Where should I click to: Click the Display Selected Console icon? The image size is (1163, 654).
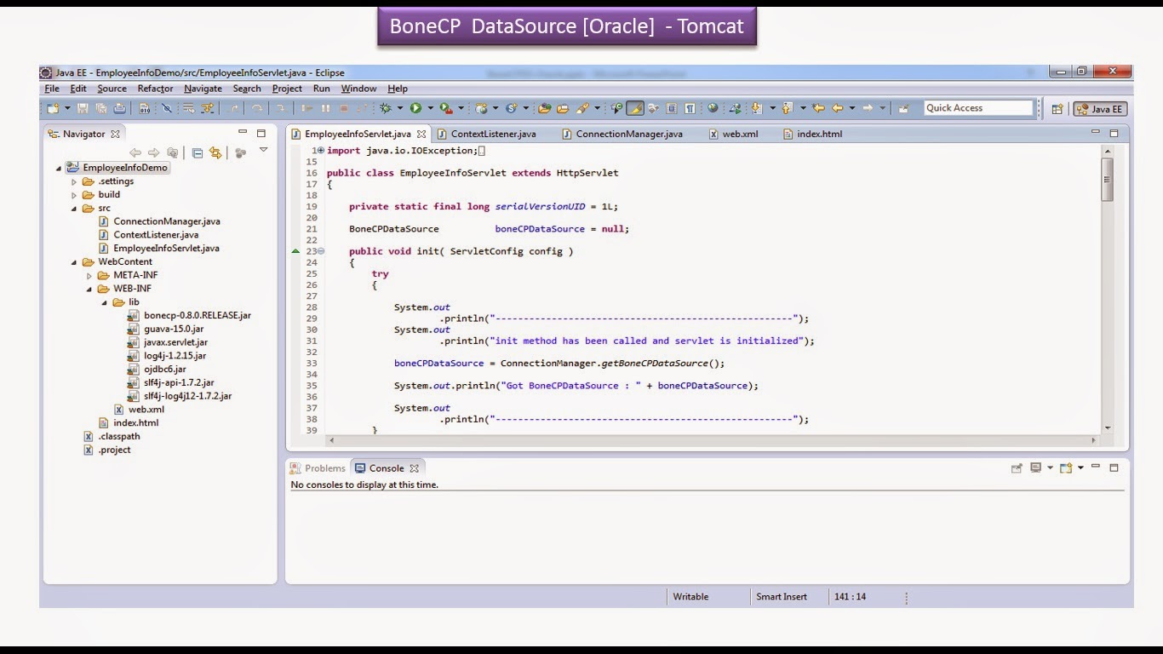click(1036, 468)
